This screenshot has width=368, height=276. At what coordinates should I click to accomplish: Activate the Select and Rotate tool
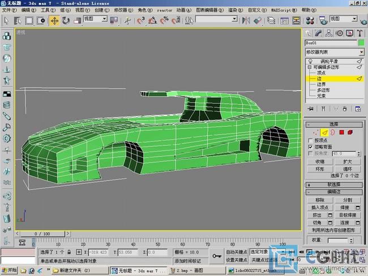[66, 21]
